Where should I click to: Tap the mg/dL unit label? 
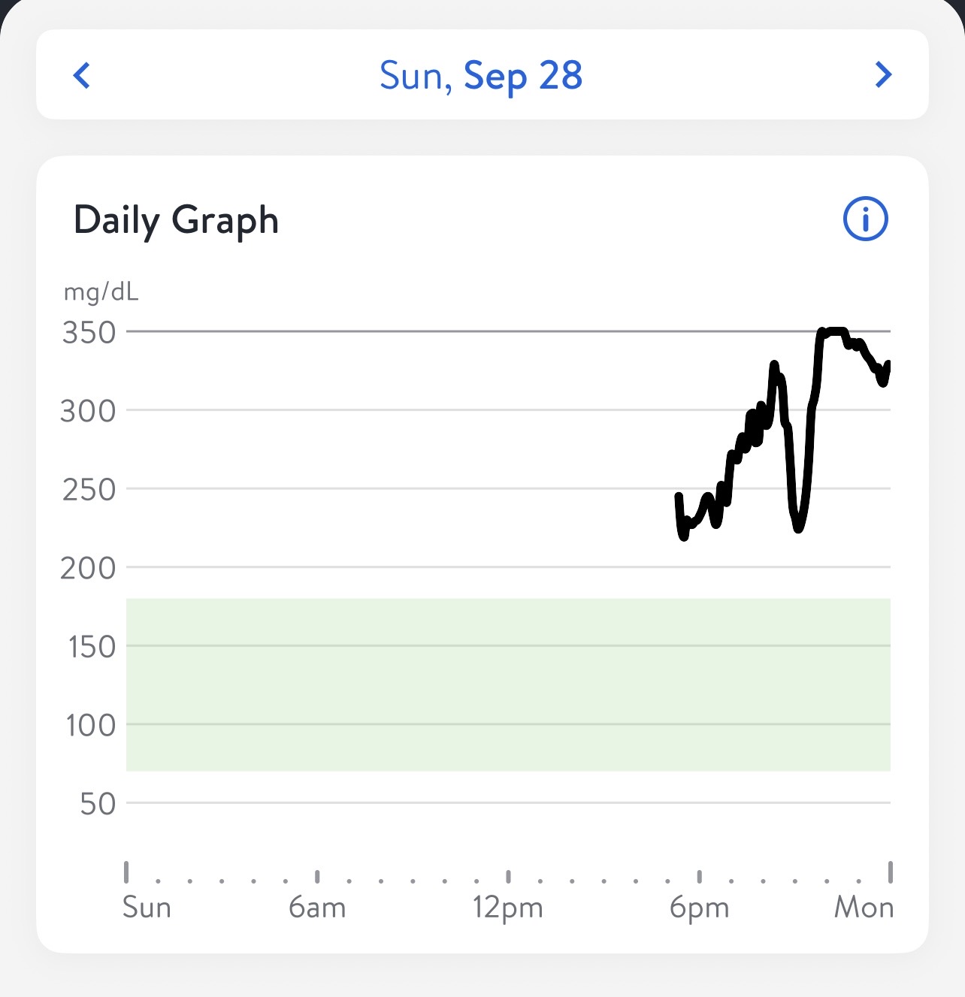101,291
